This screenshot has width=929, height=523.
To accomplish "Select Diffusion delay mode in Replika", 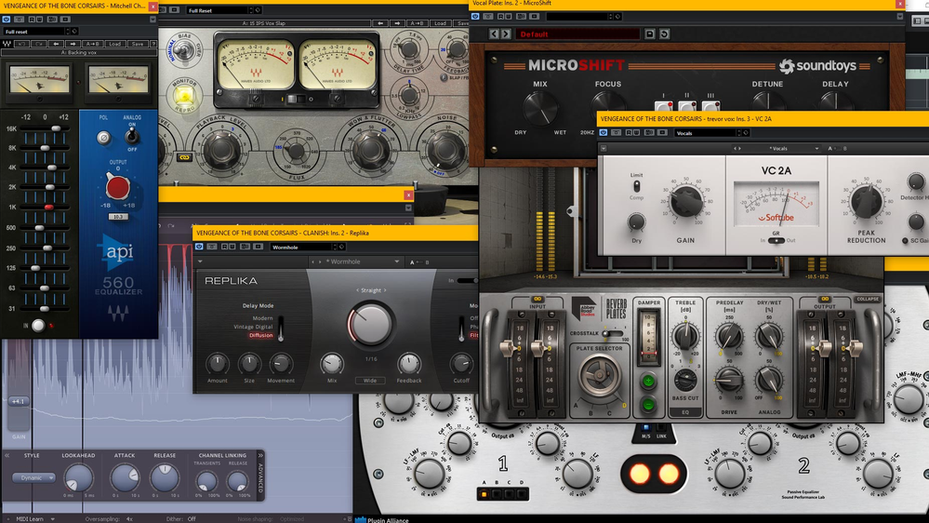I will tap(260, 335).
